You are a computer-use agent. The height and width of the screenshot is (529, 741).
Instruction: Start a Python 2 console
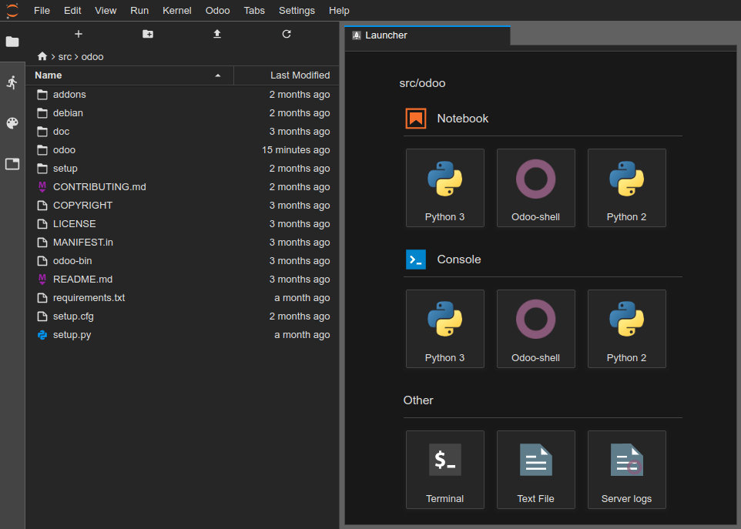tap(626, 329)
